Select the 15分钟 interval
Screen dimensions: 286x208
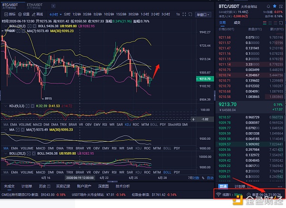(121, 14)
